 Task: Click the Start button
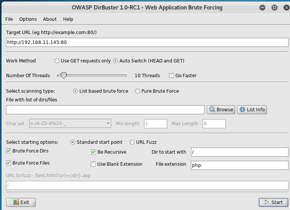tap(273, 202)
